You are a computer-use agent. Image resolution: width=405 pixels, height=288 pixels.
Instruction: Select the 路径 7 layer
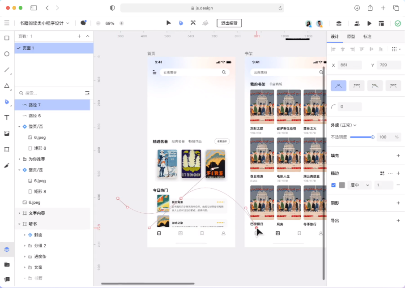[52, 105]
